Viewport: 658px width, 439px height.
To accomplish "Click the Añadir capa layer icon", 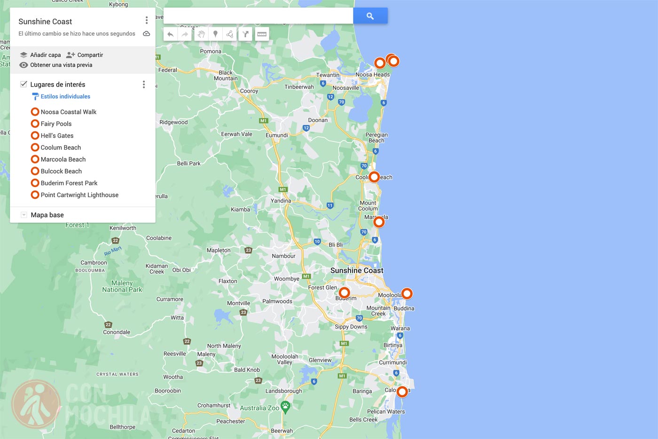I will (24, 55).
